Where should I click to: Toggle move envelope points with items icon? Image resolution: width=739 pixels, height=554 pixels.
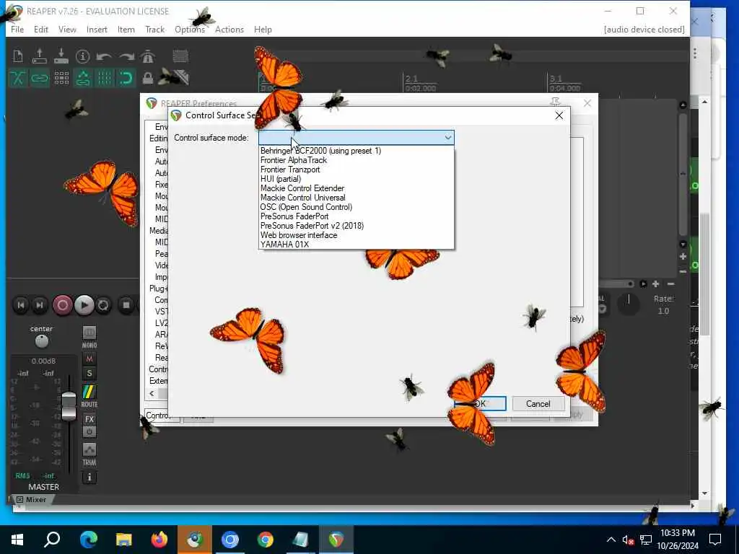(83, 78)
